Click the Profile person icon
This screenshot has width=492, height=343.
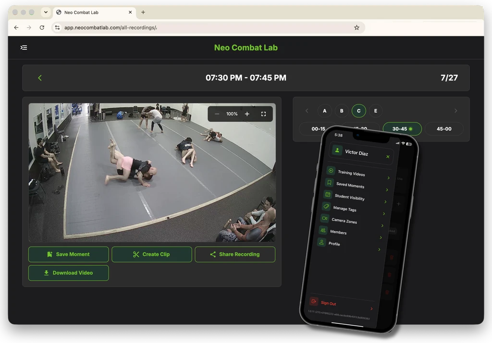coord(321,242)
